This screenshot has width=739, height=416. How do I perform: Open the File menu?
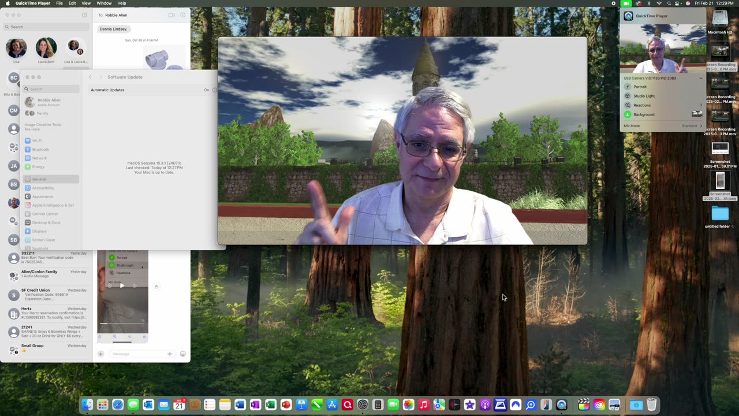click(x=59, y=3)
